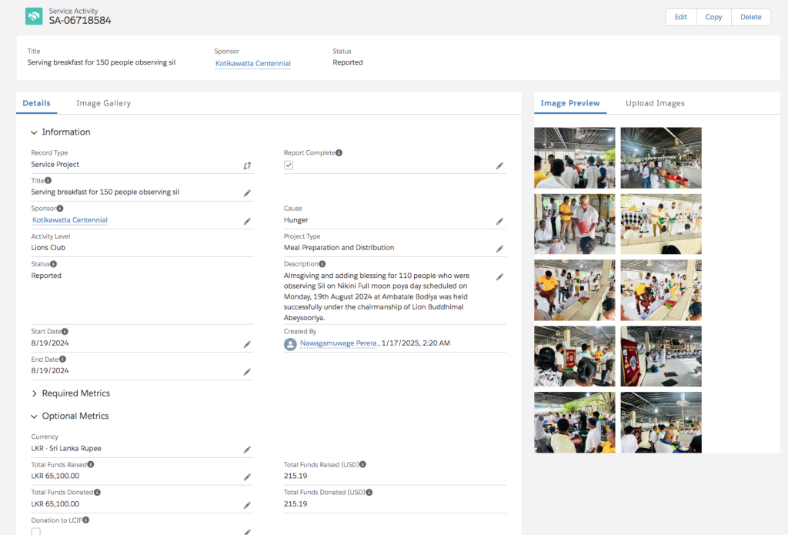Screen dimensions: 788x535
Task: Open the Upload Images tab
Action: tap(655, 103)
